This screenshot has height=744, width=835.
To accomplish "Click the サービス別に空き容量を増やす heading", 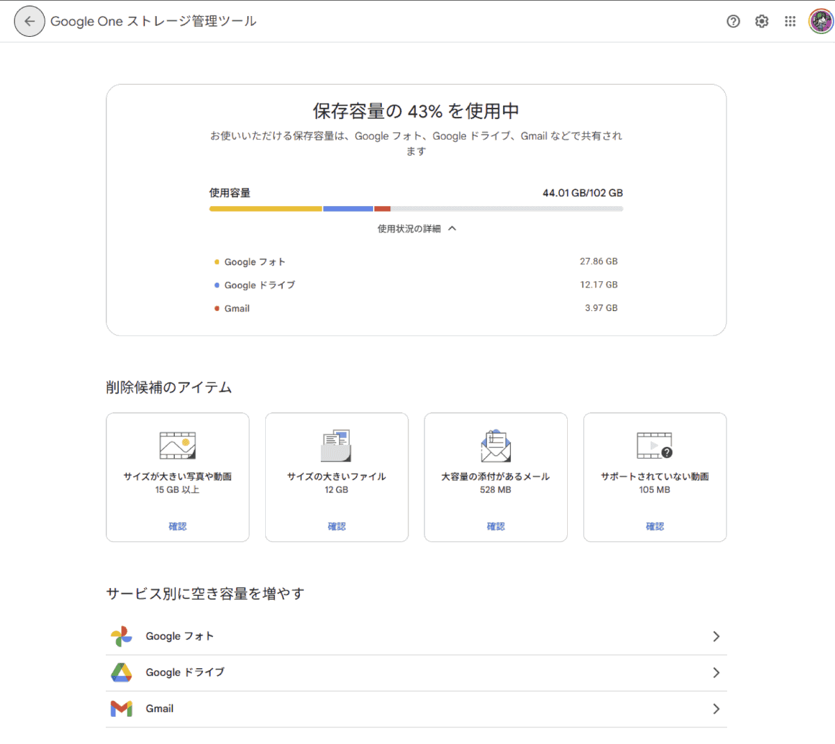I will coord(205,594).
